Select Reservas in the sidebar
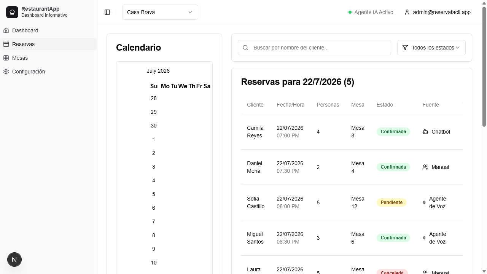The width and height of the screenshot is (487, 274). [49, 44]
